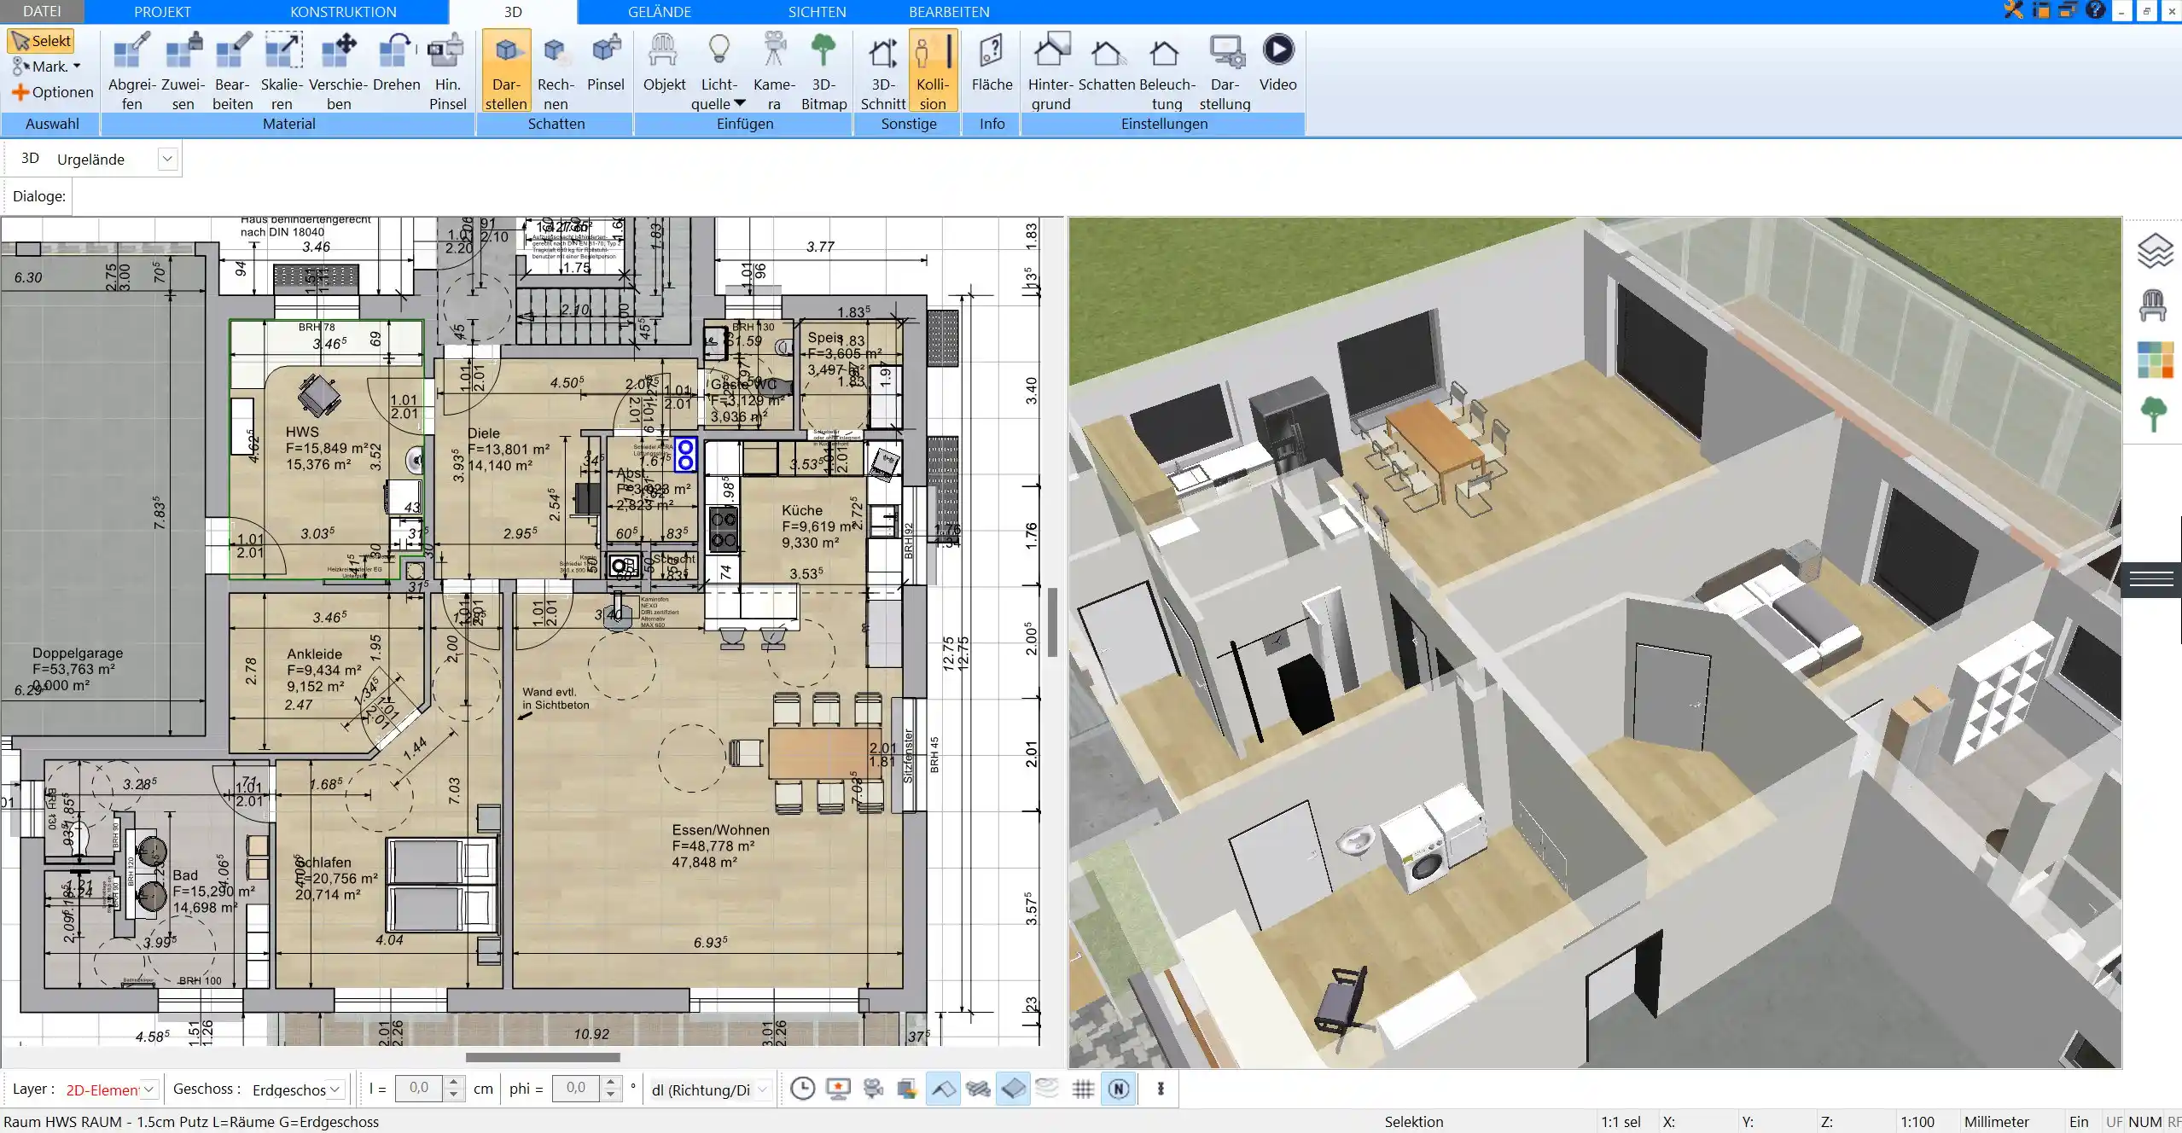The image size is (2182, 1133).
Task: Open the Fläche info tool
Action: click(x=992, y=62)
